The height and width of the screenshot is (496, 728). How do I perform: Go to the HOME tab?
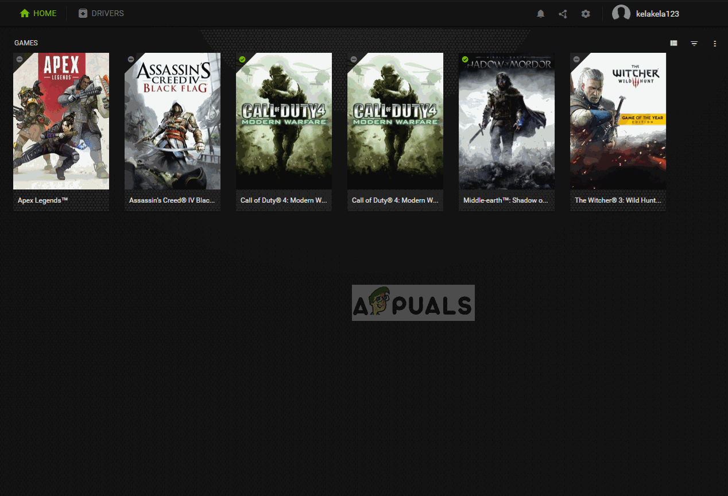[x=38, y=13]
